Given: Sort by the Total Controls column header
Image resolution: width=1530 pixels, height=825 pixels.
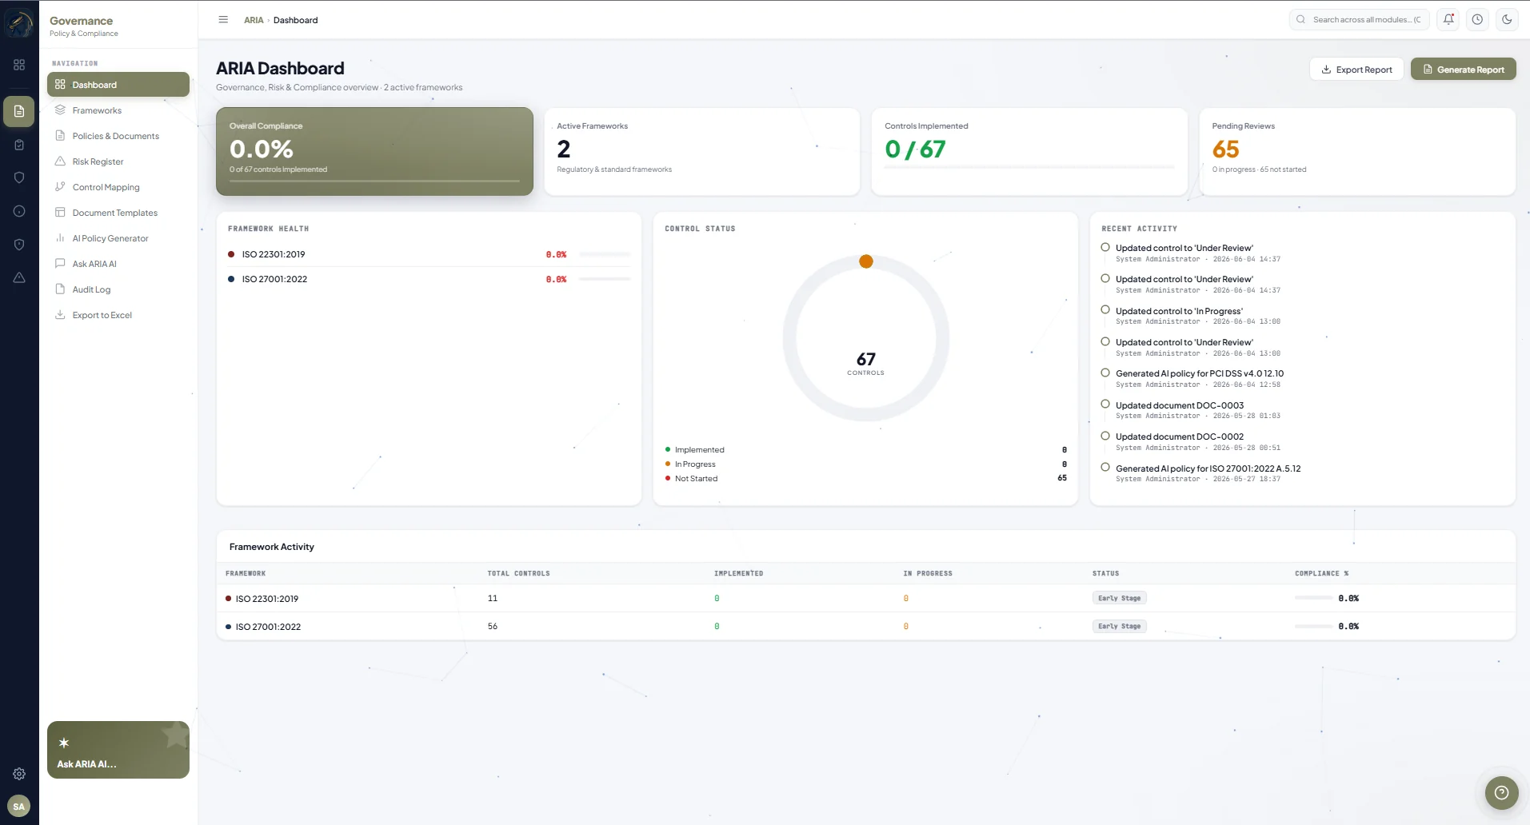Looking at the screenshot, I should point(518,573).
